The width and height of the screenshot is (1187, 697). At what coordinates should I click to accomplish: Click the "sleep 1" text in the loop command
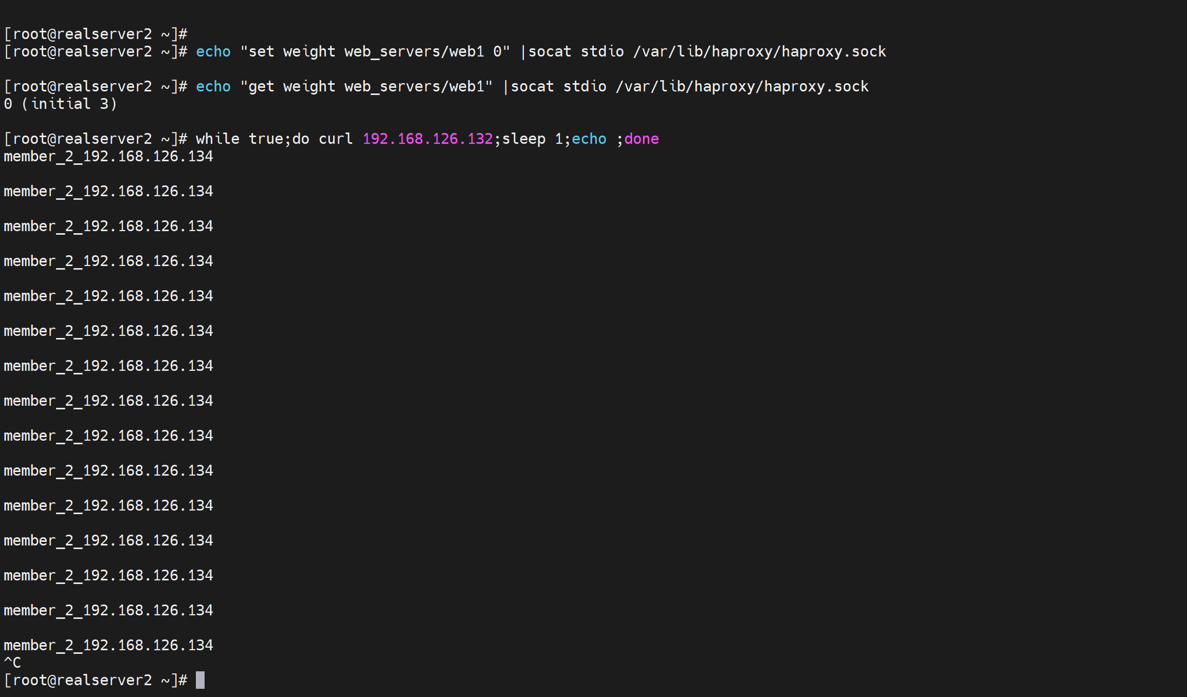[532, 139]
